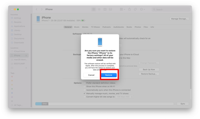Click the Share toolbar icon
This screenshot has height=119, width=200.
pos(129,9)
